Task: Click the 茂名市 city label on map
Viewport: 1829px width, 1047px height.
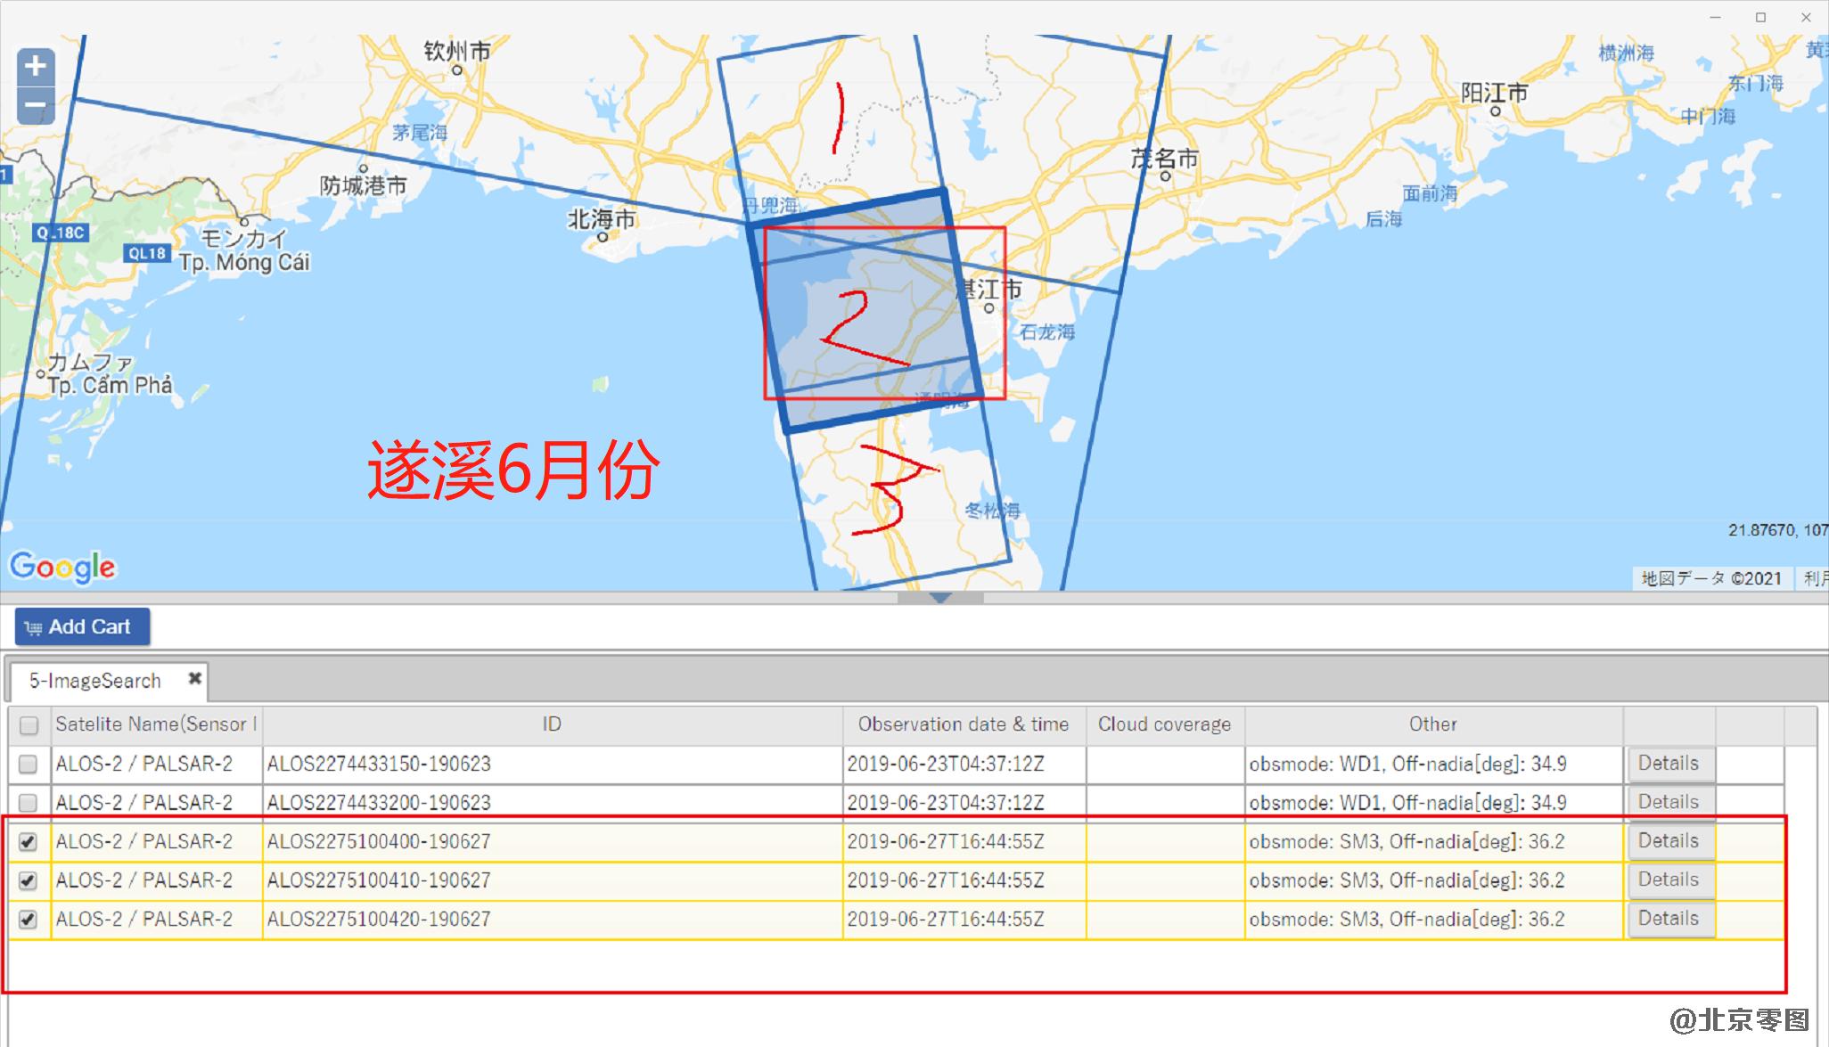Action: coord(1164,160)
